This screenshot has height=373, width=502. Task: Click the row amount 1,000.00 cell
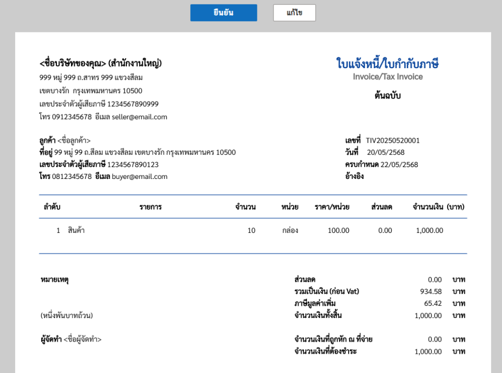(x=429, y=230)
